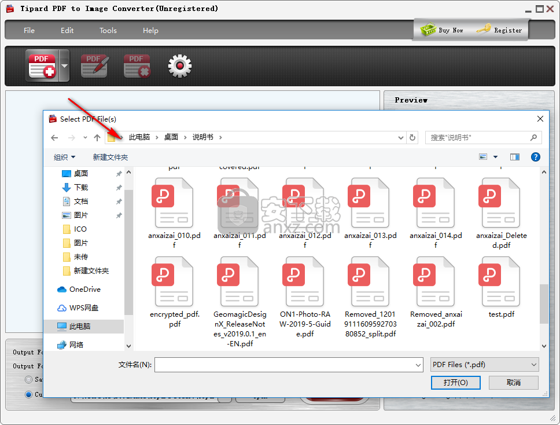Open the filename history dropdown arrow
Viewport: 560px width, 425px height.
(x=418, y=365)
